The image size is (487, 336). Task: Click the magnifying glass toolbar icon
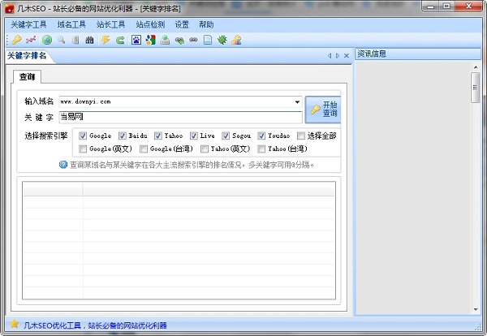61,39
